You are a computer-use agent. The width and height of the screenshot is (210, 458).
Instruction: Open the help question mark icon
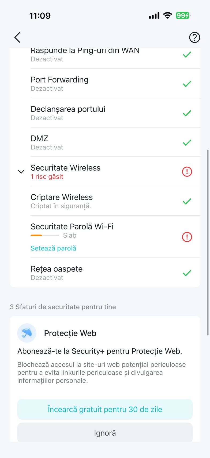pos(194,37)
